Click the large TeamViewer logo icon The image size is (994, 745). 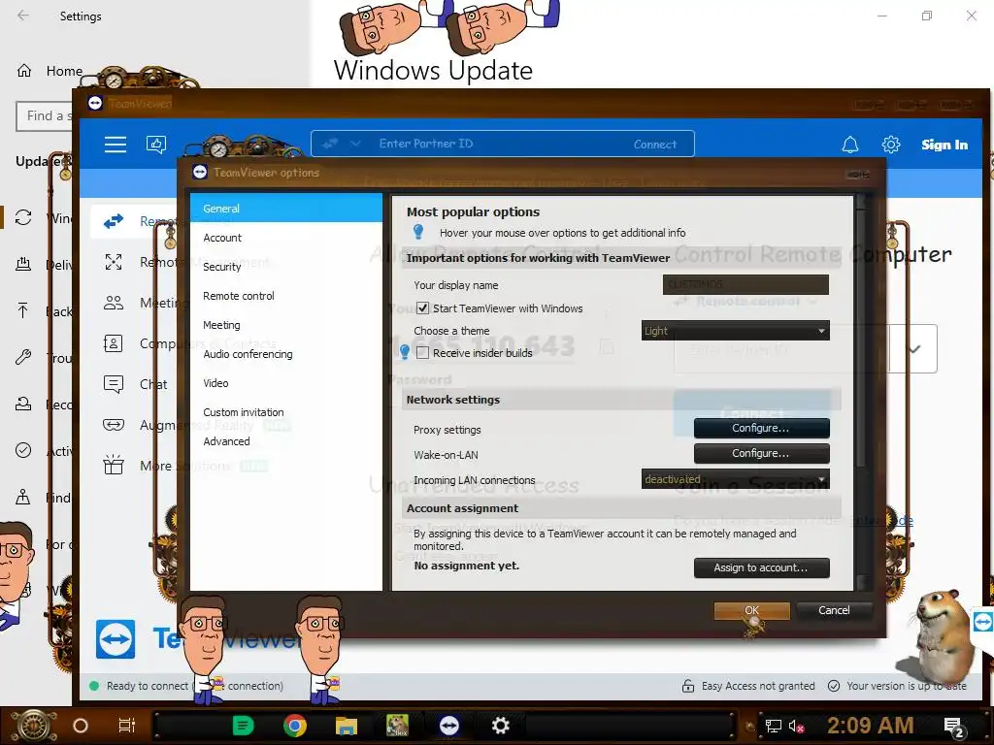coord(116,639)
